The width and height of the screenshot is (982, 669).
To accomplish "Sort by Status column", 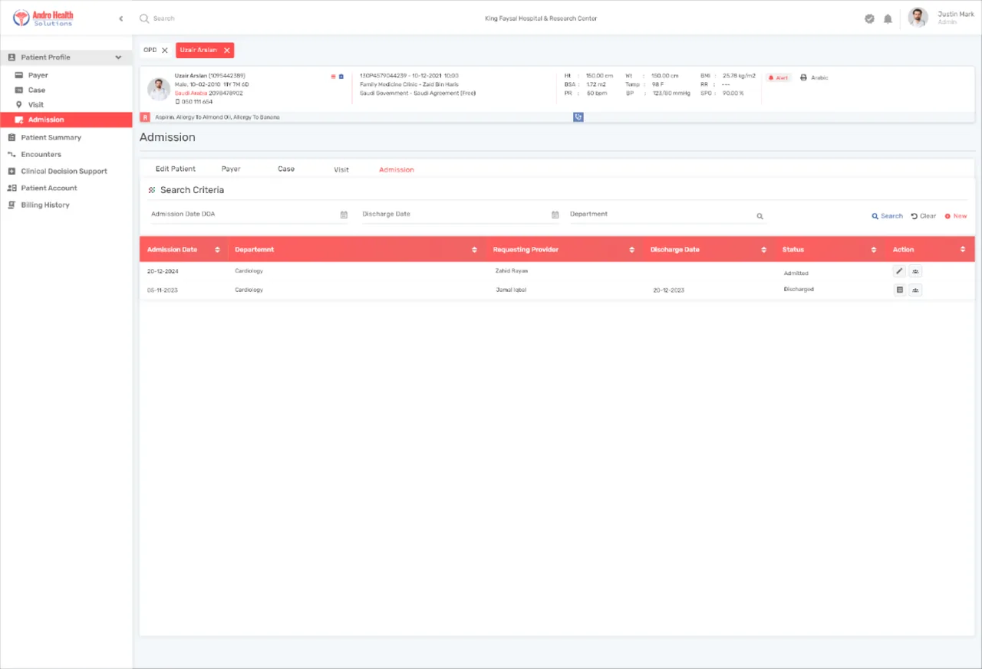I will (874, 250).
